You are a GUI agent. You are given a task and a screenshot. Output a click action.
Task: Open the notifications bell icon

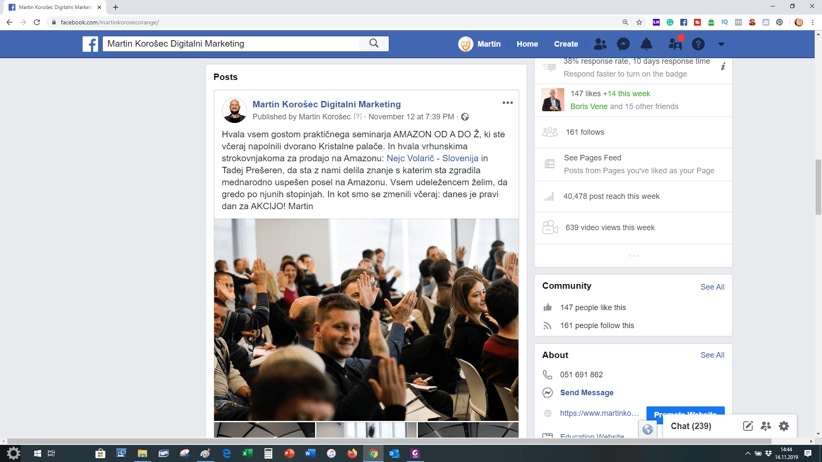[646, 44]
